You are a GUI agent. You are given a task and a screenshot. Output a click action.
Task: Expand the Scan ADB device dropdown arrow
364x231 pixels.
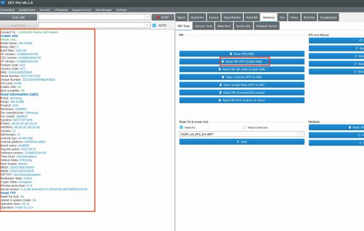147,17
